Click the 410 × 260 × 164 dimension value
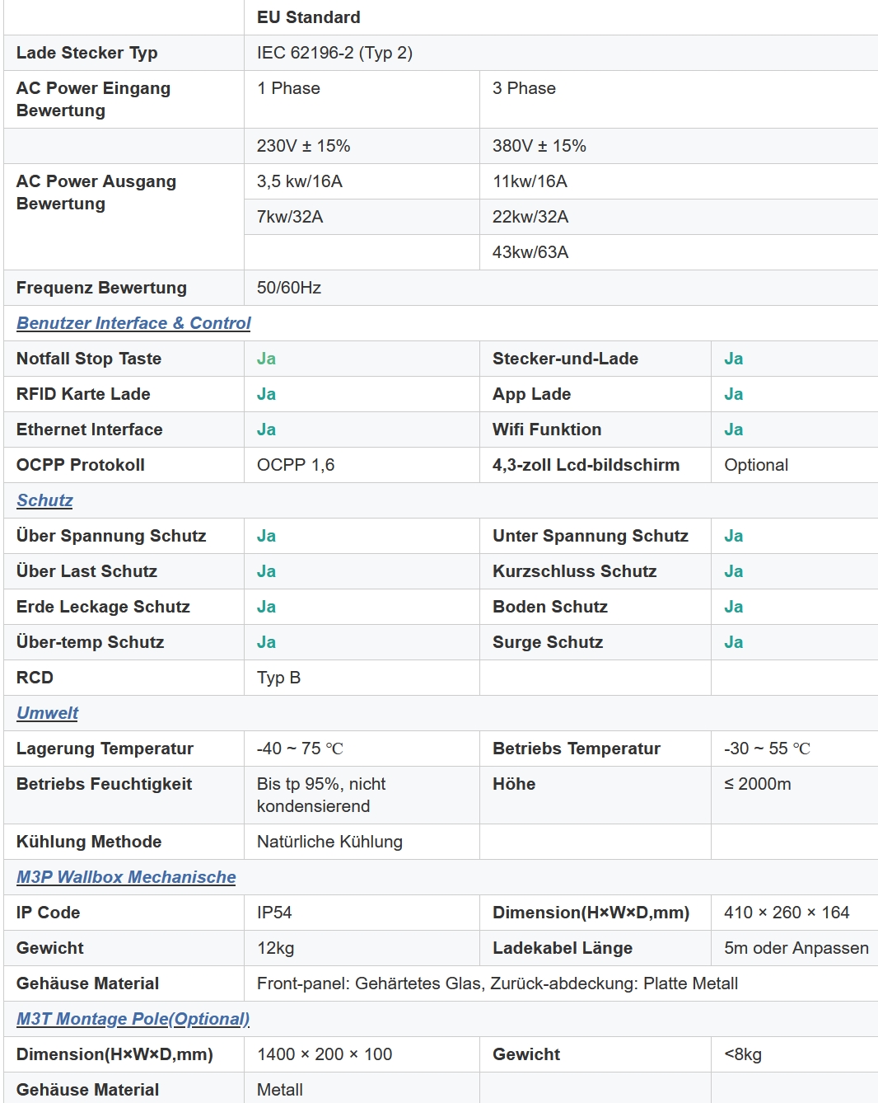Viewport: 878px width, 1103px height. click(787, 913)
